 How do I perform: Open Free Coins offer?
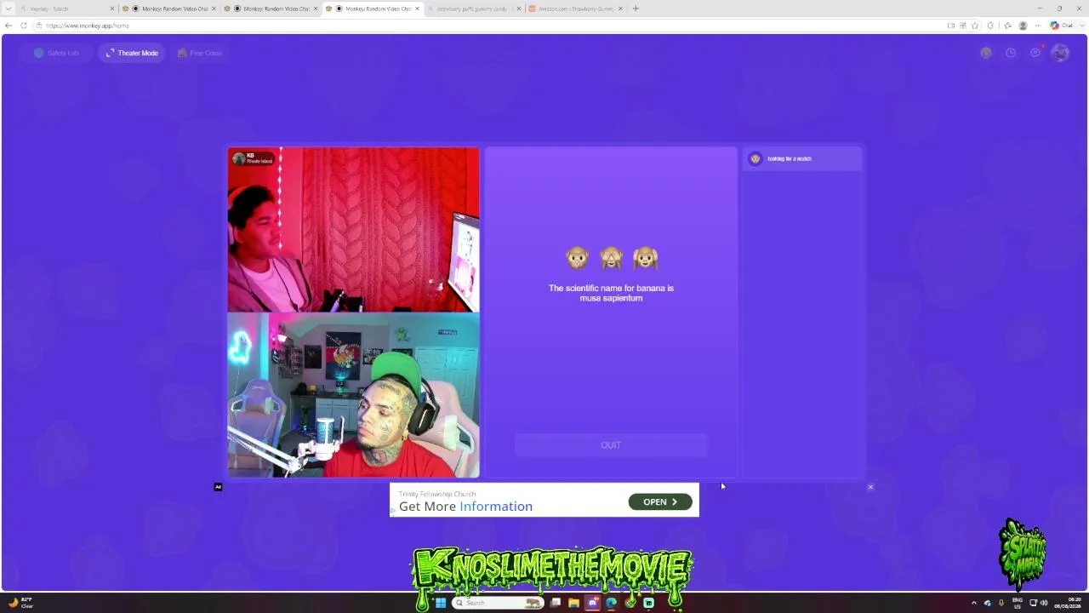(199, 53)
